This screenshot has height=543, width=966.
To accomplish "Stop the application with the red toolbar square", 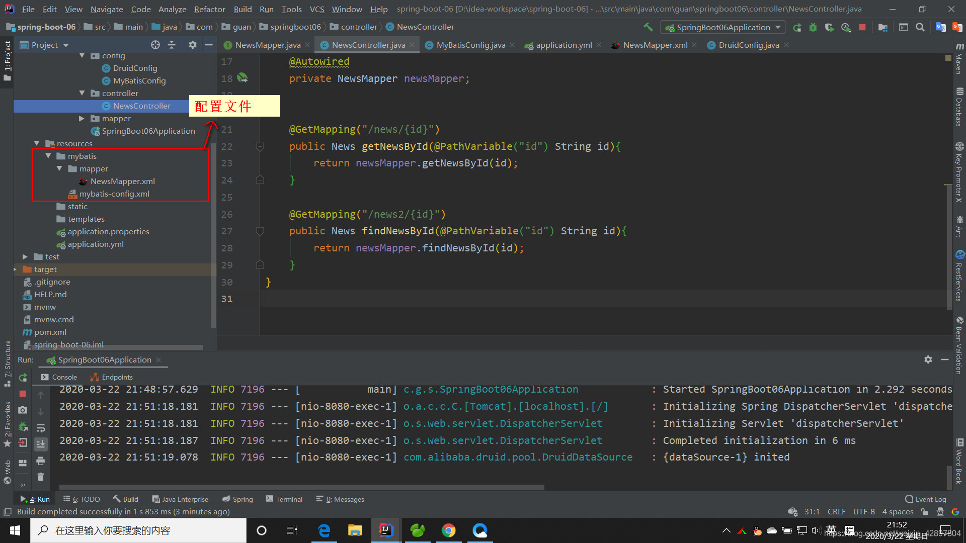I will [x=862, y=27].
